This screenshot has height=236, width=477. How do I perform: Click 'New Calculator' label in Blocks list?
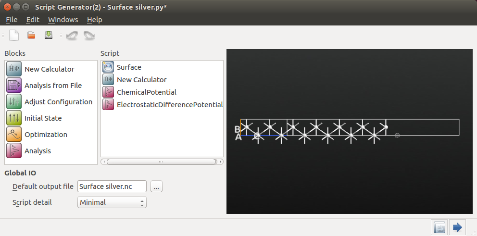coord(49,69)
